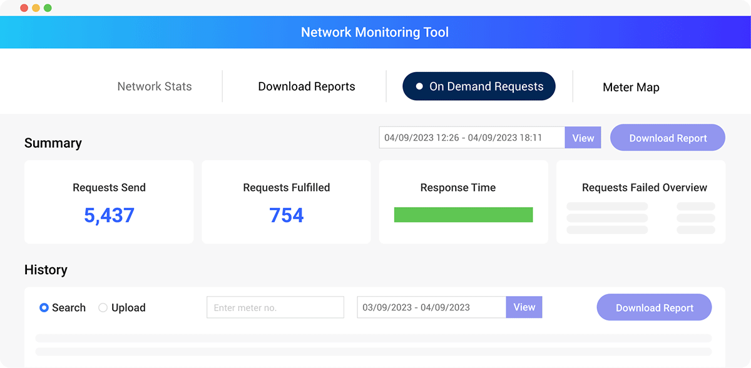Open the Requests Failed Overview card
Viewport: 751px width, 368px height.
click(641, 202)
